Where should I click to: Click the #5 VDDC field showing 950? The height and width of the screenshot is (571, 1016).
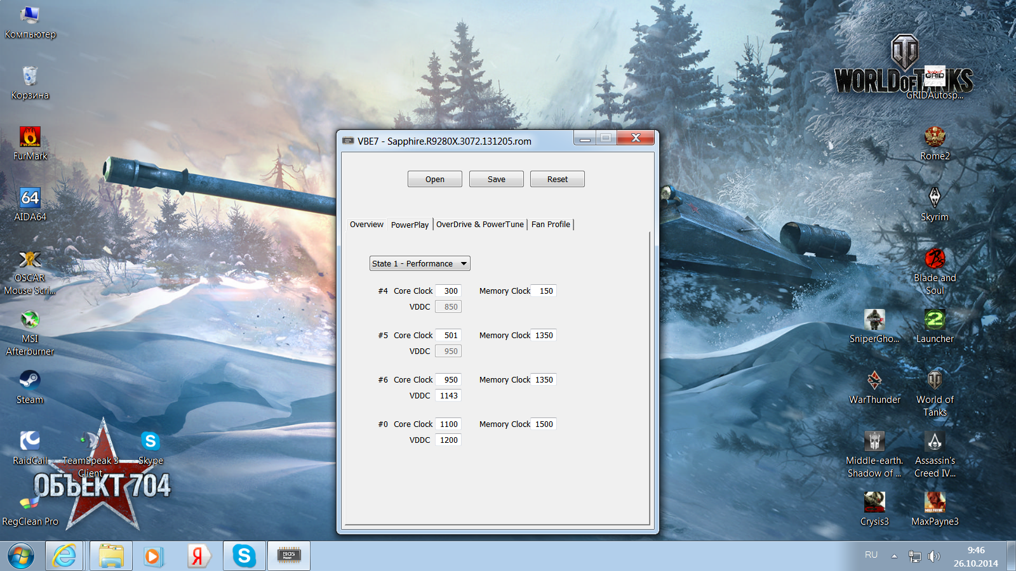(x=448, y=351)
